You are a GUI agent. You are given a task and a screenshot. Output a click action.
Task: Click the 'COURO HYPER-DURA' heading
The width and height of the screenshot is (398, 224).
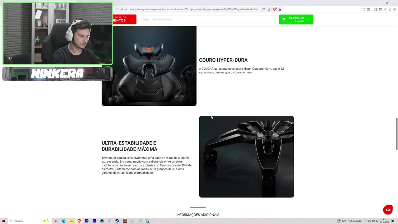(223, 60)
